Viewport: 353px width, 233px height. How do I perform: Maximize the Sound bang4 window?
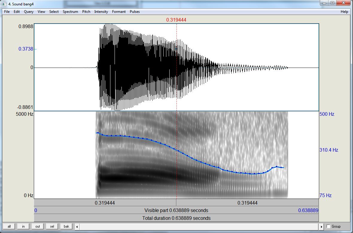[332, 3]
